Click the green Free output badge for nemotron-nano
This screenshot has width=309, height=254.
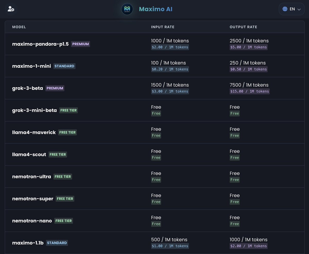pos(235,224)
